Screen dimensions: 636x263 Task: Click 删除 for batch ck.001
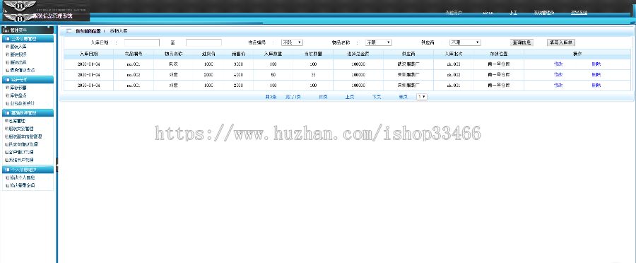[x=596, y=86]
